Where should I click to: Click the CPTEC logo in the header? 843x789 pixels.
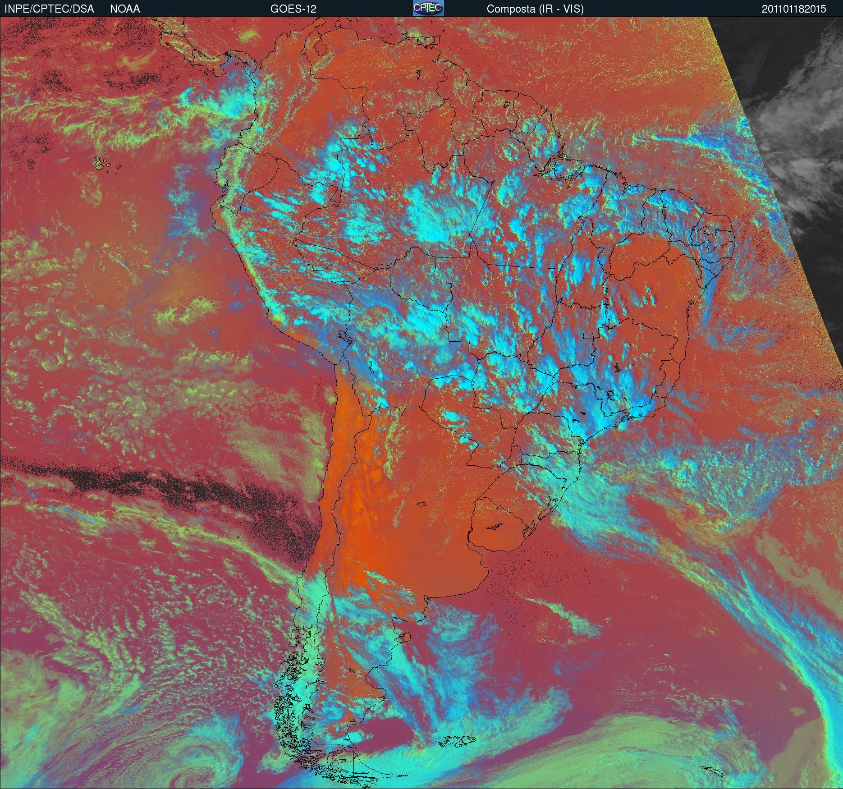pyautogui.click(x=428, y=8)
